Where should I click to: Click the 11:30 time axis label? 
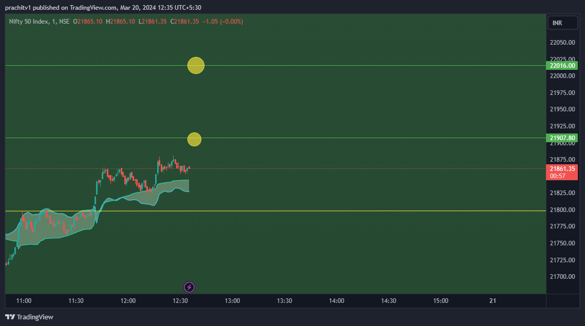[76, 301]
